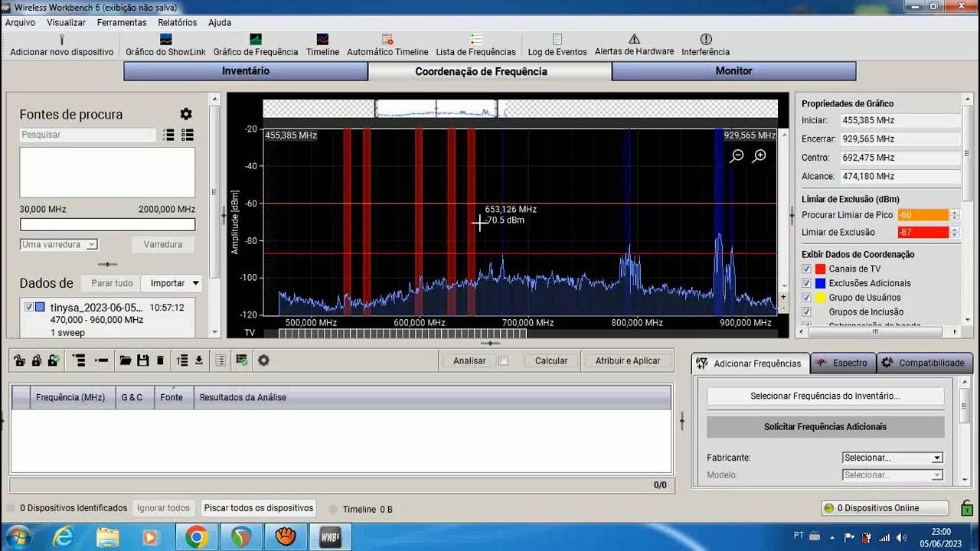Open the Ajuda menu
The image size is (980, 551).
tap(220, 22)
